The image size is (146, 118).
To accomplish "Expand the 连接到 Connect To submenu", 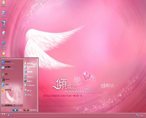I will point(31,81).
